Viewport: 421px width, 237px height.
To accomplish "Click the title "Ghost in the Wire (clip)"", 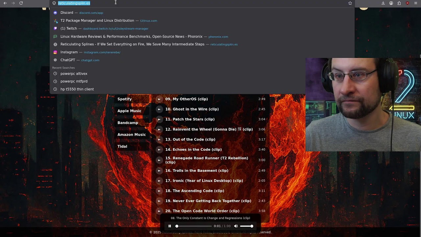I will [196, 109].
